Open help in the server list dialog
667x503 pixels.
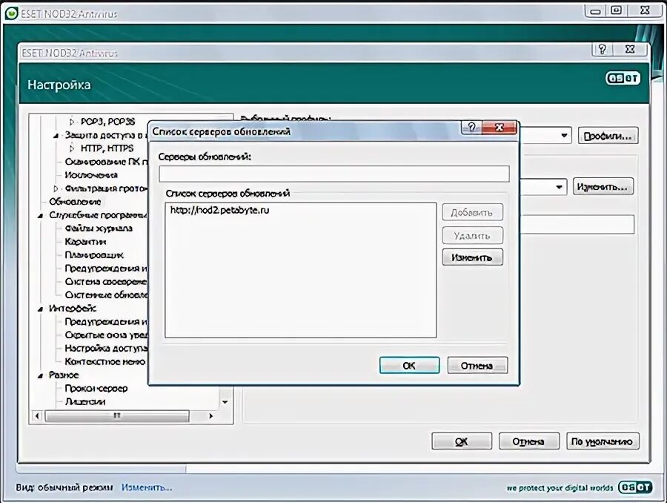coord(471,127)
